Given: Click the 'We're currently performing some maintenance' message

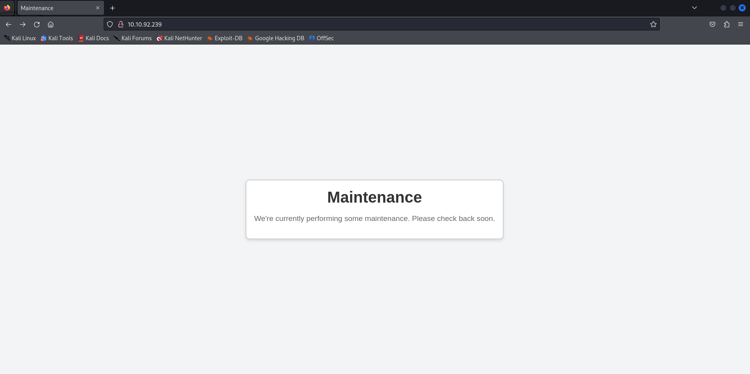Looking at the screenshot, I should 375,219.
